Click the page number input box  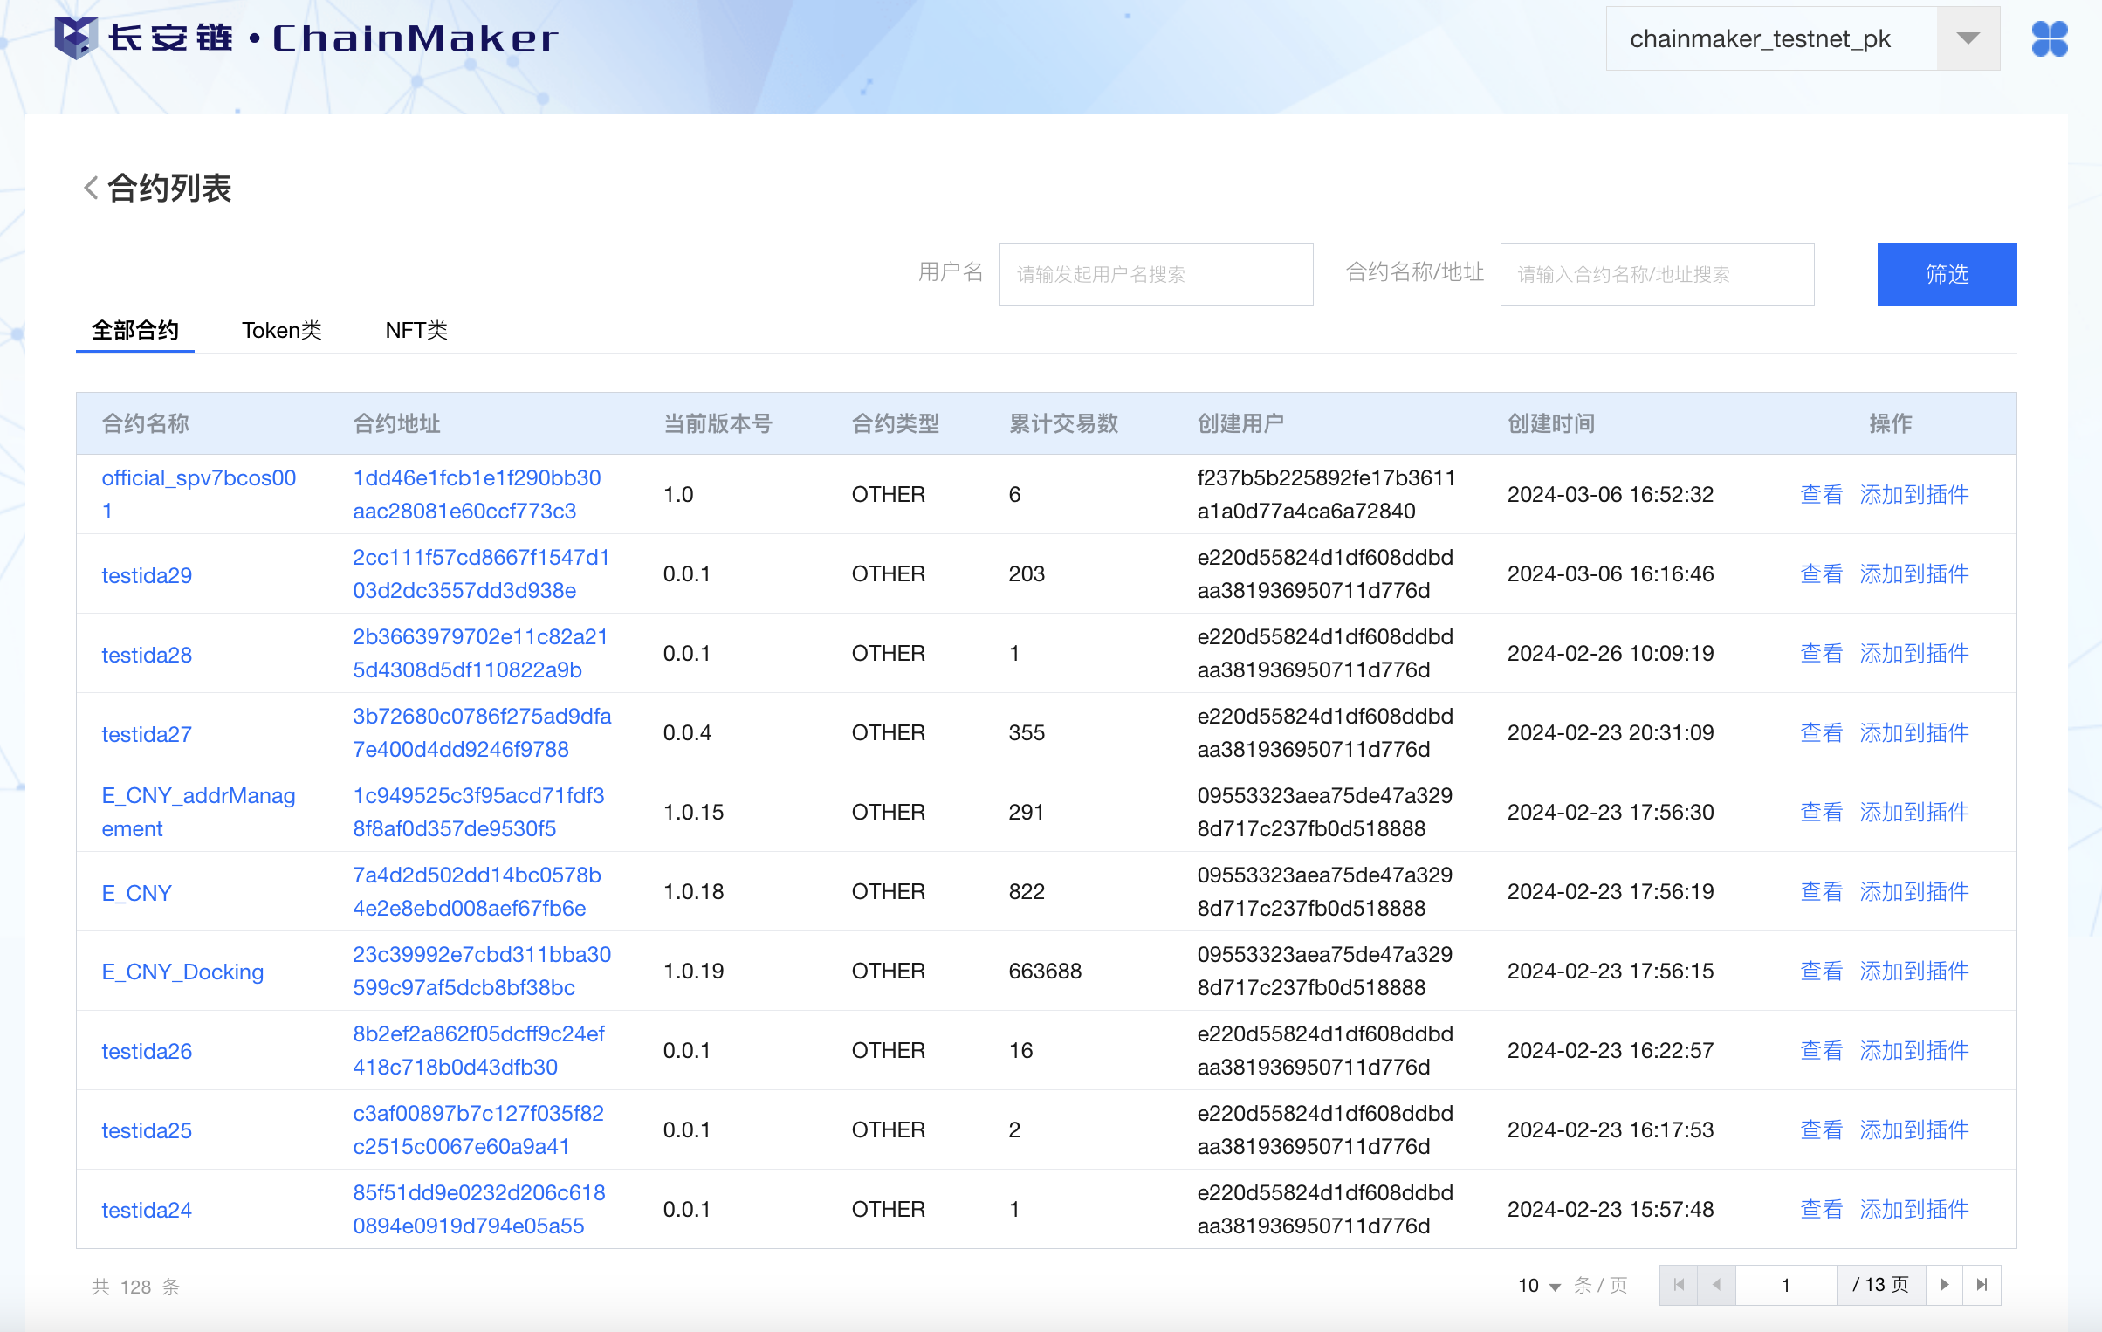coord(1785,1285)
